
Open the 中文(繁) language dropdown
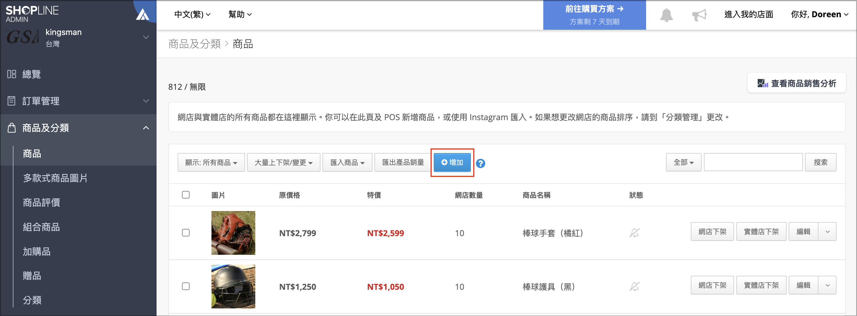point(192,14)
